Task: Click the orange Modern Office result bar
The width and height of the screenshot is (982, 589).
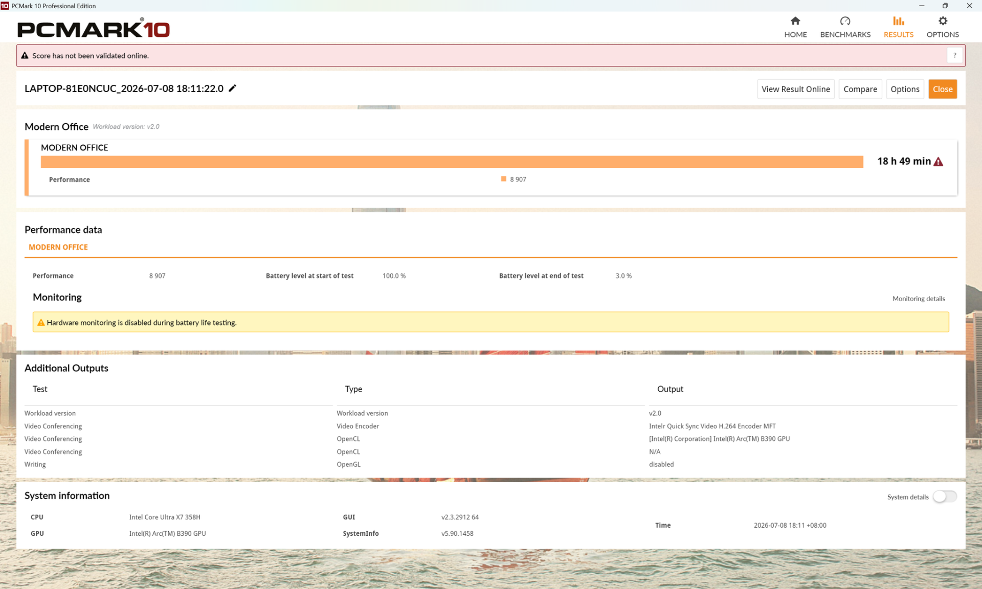Action: click(x=452, y=162)
